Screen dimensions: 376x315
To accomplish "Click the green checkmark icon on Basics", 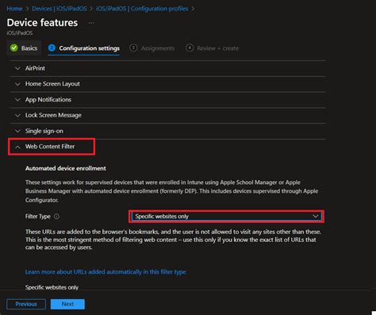I will point(14,48).
